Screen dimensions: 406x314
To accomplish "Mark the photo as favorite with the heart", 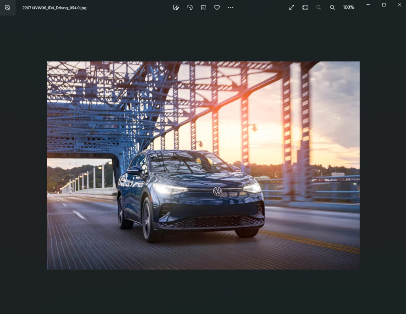I will click(x=217, y=7).
